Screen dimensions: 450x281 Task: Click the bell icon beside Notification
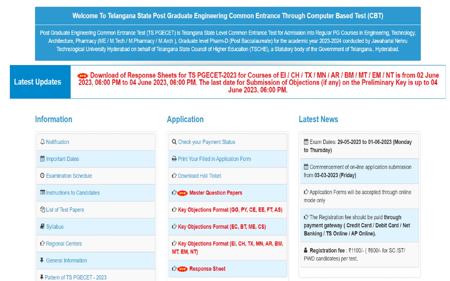tap(43, 142)
